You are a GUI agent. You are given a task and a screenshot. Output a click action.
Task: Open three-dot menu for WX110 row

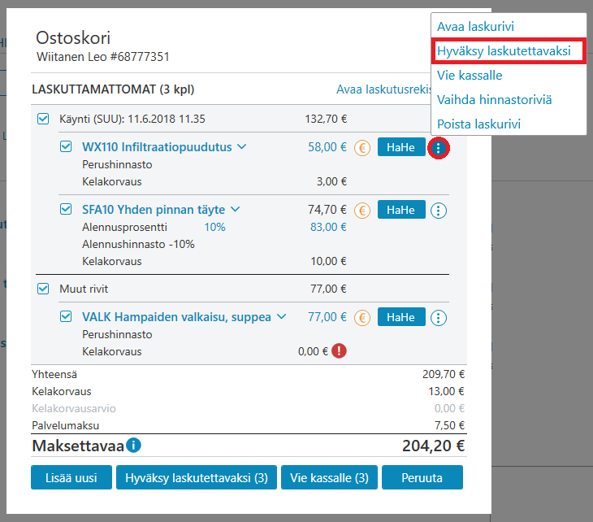click(x=439, y=148)
